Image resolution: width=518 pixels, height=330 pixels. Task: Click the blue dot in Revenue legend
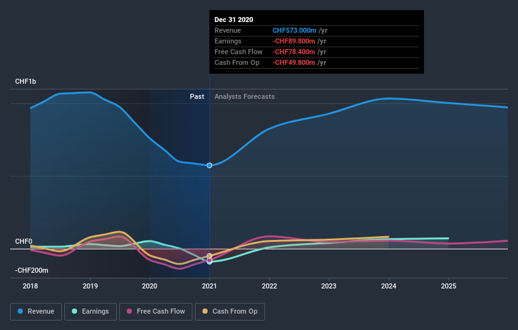[20, 311]
